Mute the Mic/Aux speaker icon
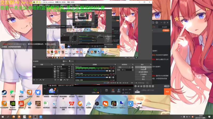The width and height of the screenshot is (213, 119). click(x=110, y=71)
